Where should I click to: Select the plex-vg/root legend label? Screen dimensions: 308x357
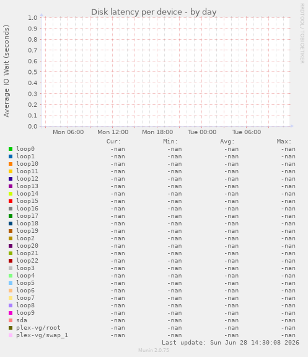(38, 328)
